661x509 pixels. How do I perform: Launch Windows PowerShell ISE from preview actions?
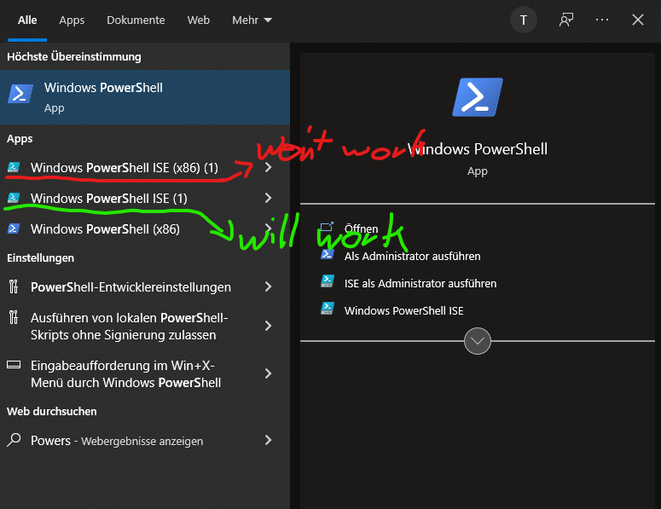[404, 310]
